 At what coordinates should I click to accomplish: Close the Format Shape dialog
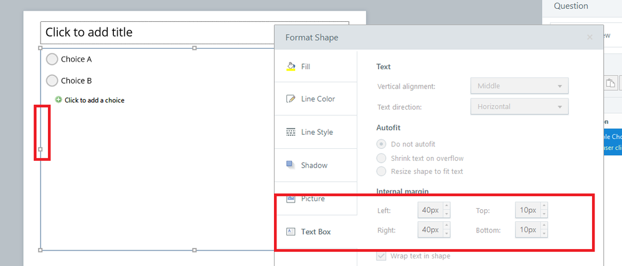point(590,37)
